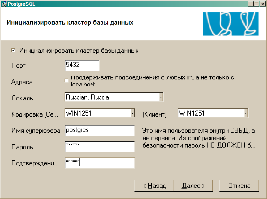Click the Порт label
This screenshot has width=267, height=199.
click(x=19, y=66)
